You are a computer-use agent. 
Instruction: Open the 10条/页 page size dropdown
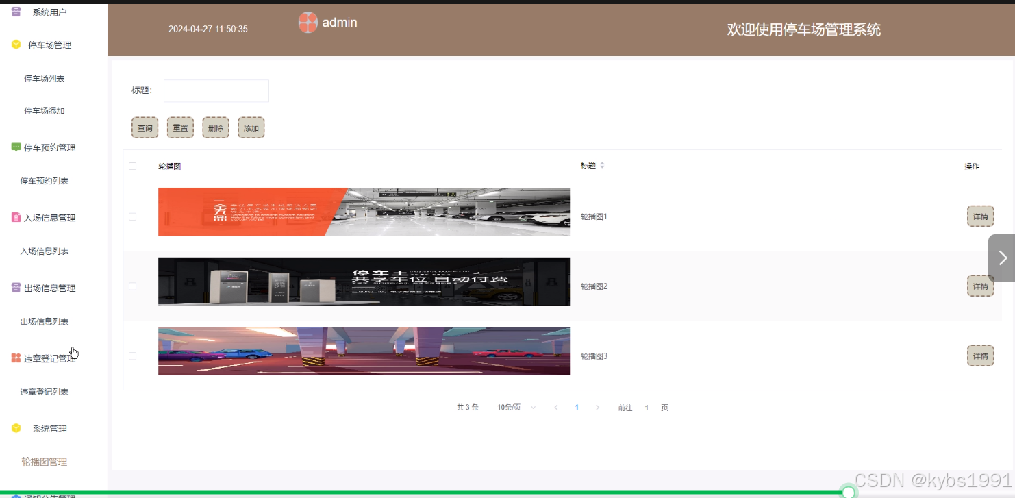point(516,408)
